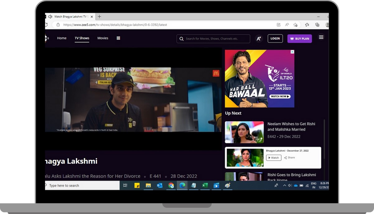This screenshot has height=214, width=374.
Task: Open Outlook from the taskbar
Action: tap(160, 185)
